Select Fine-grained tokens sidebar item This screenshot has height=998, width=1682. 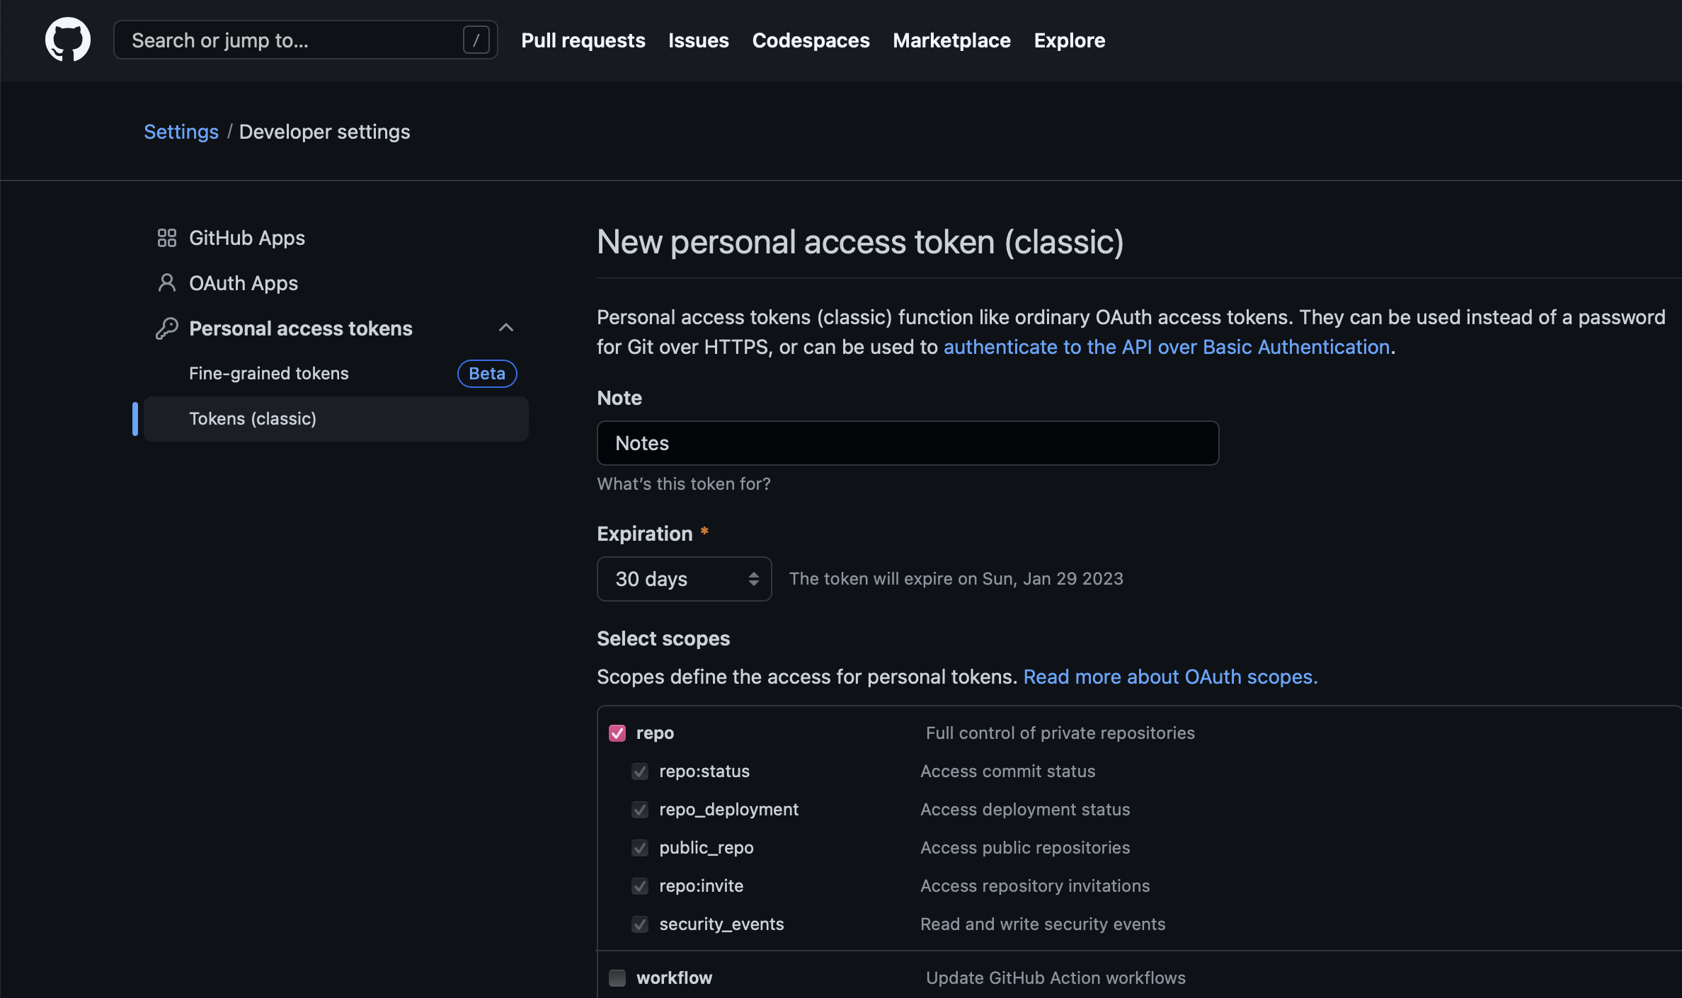pyautogui.click(x=336, y=374)
